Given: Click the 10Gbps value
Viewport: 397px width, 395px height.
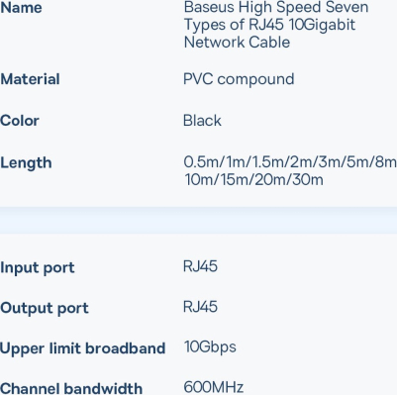Looking at the screenshot, I should coord(210,347).
